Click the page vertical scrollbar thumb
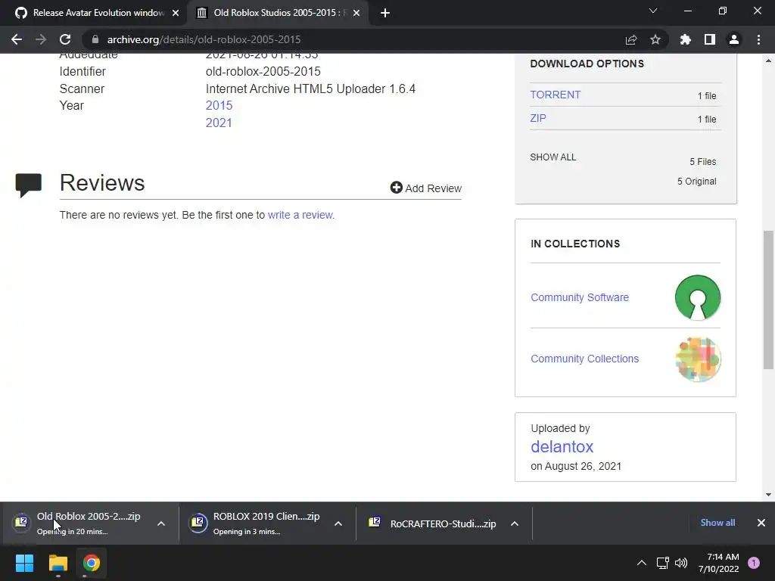This screenshot has width=775, height=581. click(768, 300)
